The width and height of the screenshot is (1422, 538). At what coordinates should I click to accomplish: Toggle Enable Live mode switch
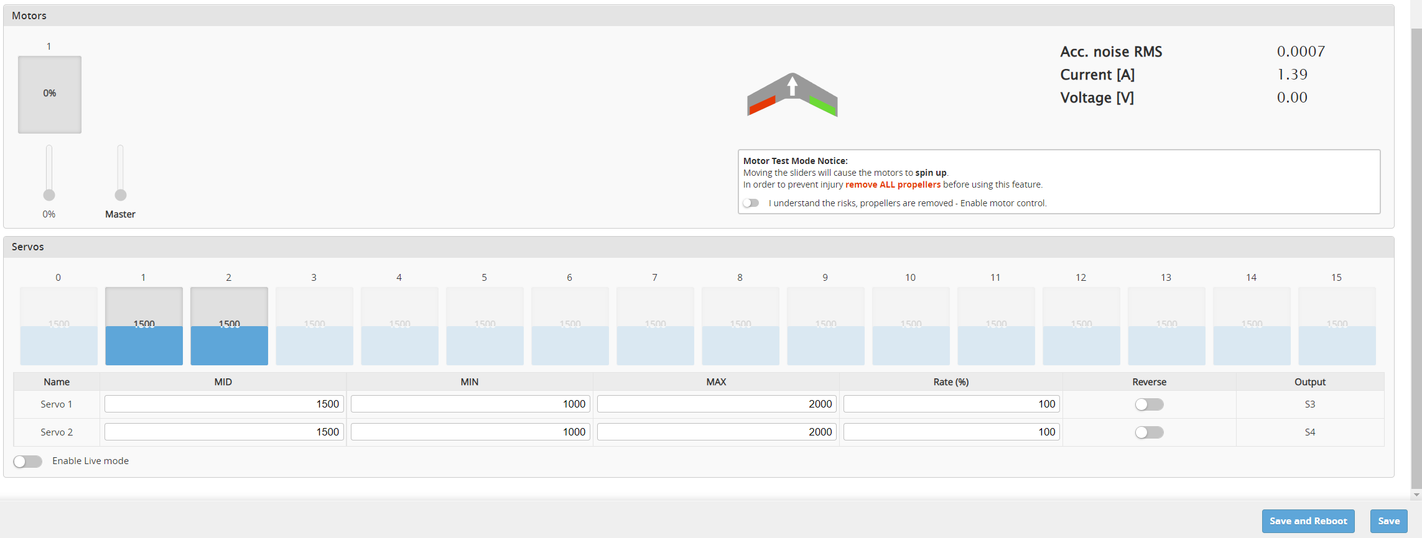click(27, 461)
